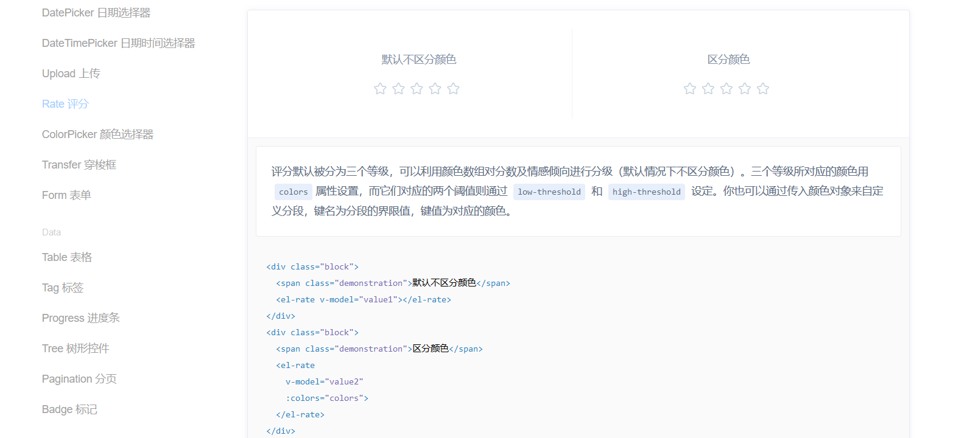This screenshot has width=978, height=438.
Task: Open Table 表格 documentation
Action: tap(67, 257)
